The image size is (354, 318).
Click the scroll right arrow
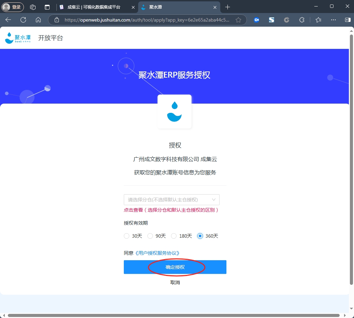pos(345,315)
